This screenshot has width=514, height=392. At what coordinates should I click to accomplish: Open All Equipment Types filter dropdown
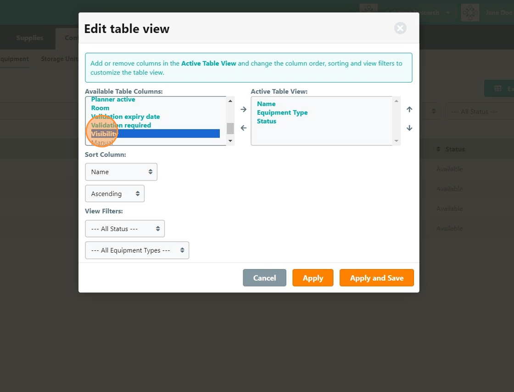pyautogui.click(x=137, y=250)
